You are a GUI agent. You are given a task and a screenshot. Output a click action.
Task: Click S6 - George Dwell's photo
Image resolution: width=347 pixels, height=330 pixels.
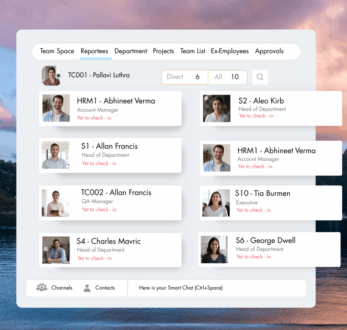click(215, 250)
